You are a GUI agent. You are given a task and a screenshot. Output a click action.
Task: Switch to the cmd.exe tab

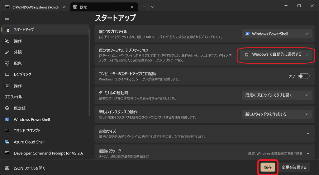36,7
